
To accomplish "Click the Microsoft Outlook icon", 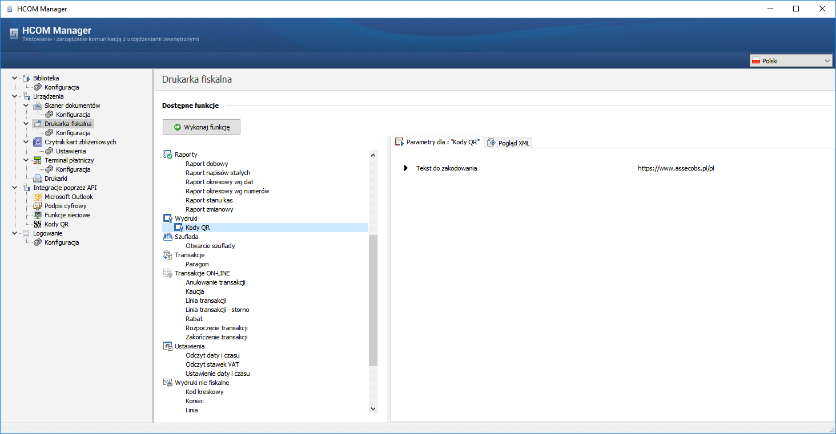I will pos(38,197).
